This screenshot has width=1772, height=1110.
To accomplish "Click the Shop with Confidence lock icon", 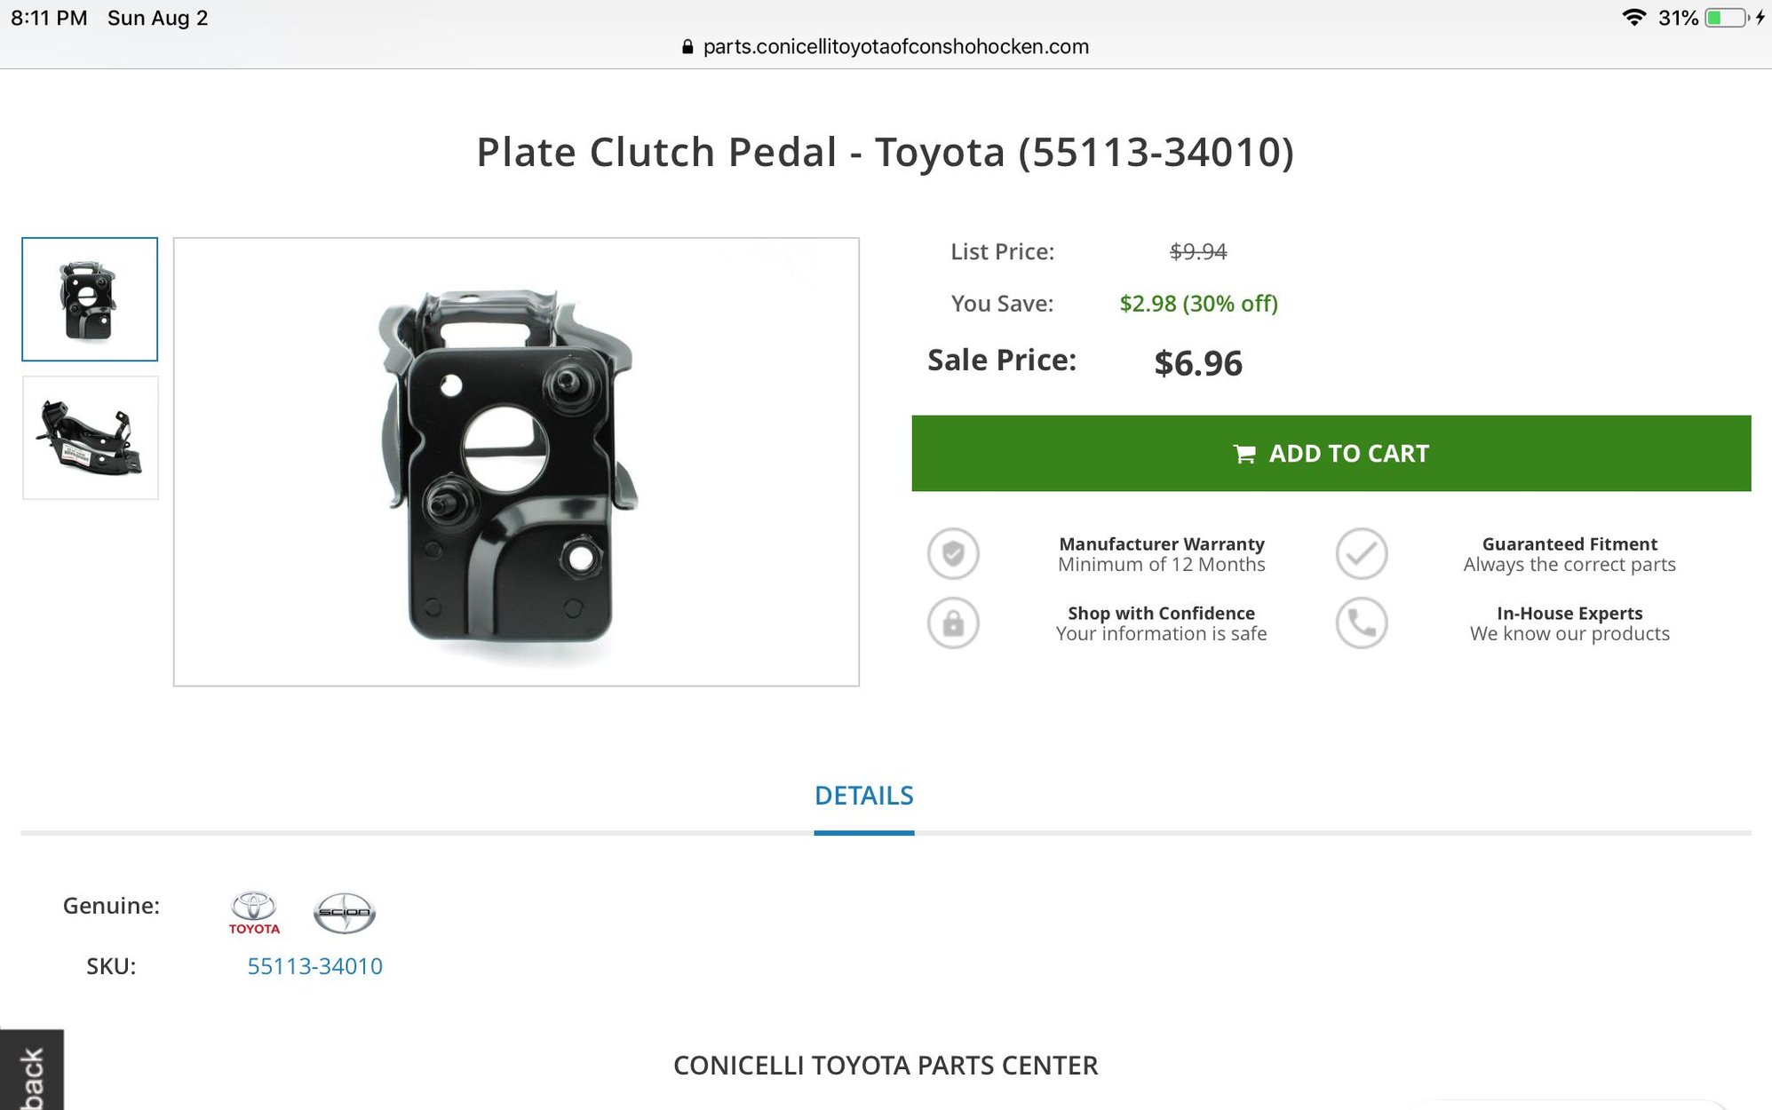I will point(953,622).
